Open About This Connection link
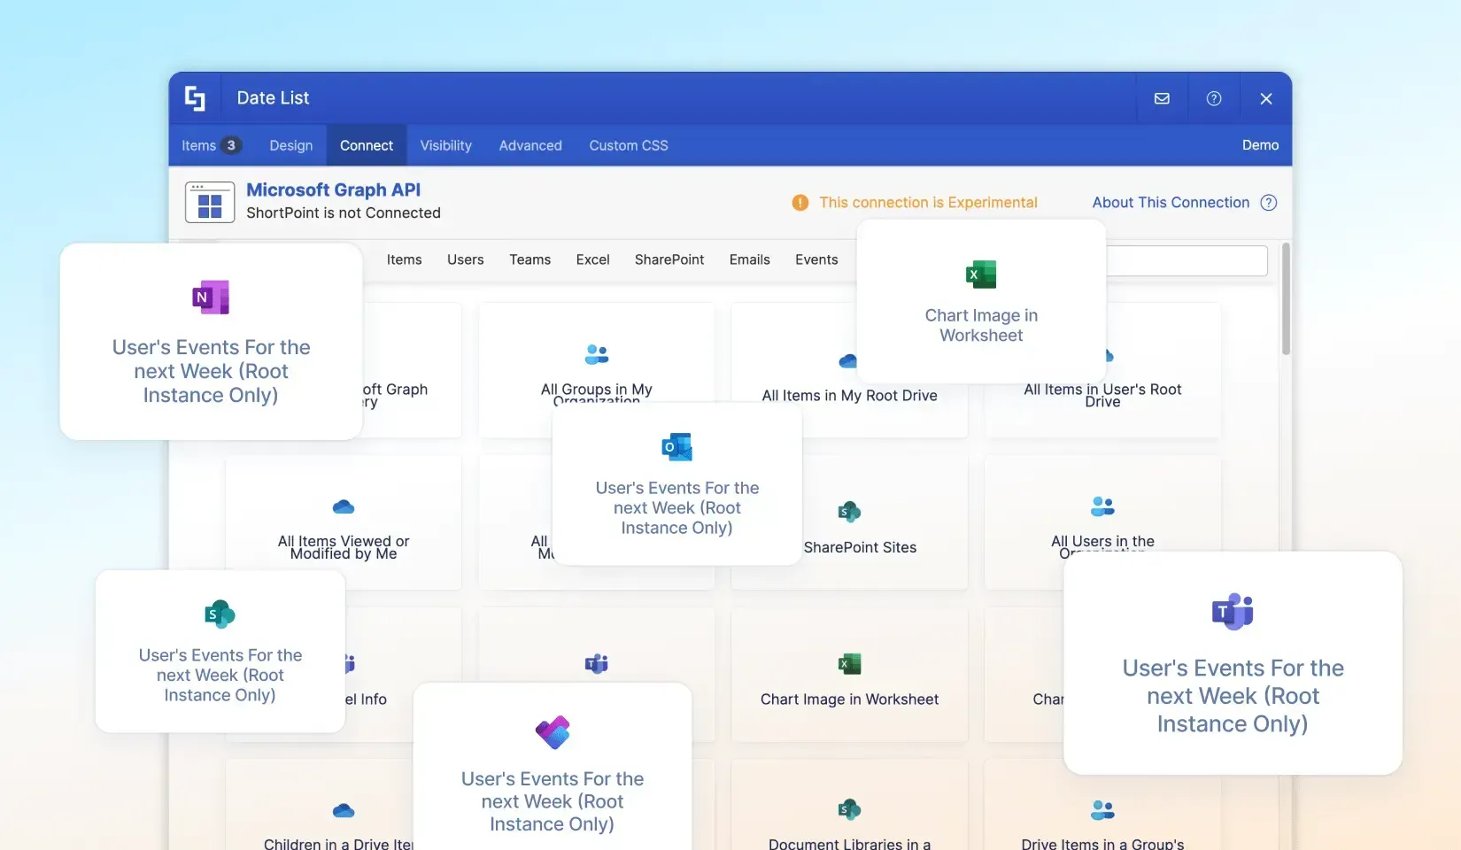The width and height of the screenshot is (1461, 850). 1171,203
